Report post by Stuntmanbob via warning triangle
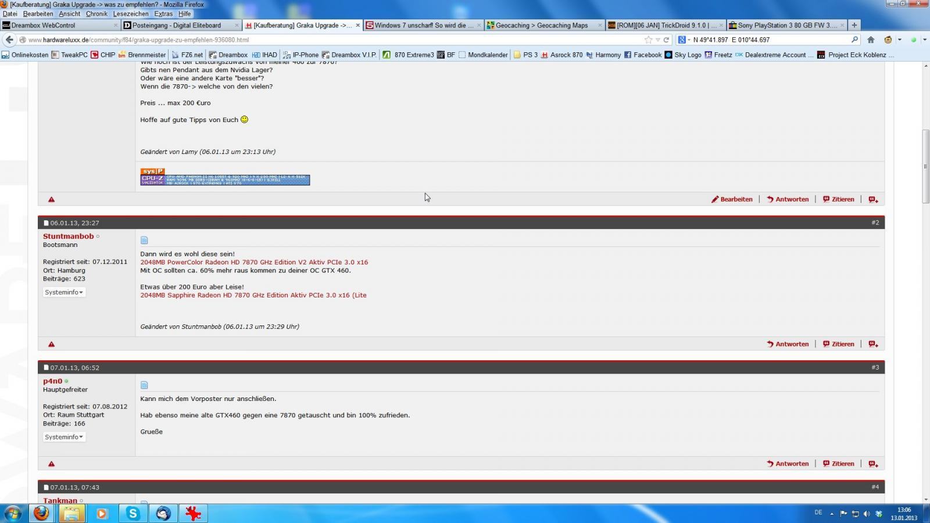 click(x=51, y=344)
